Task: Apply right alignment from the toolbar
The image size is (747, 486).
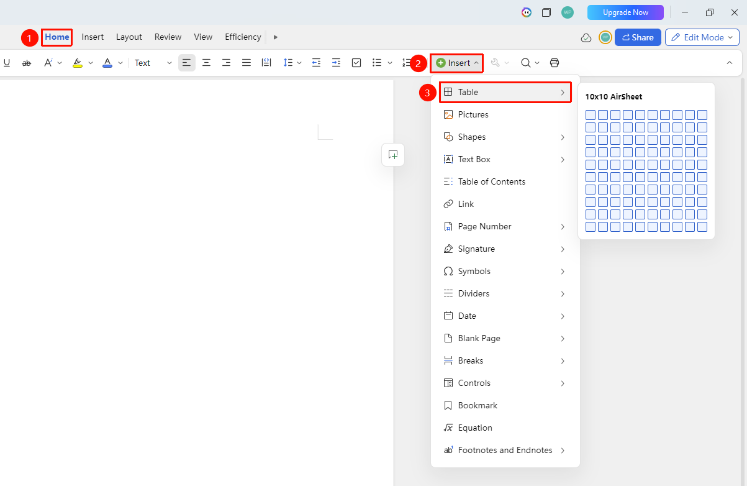Action: pyautogui.click(x=226, y=63)
